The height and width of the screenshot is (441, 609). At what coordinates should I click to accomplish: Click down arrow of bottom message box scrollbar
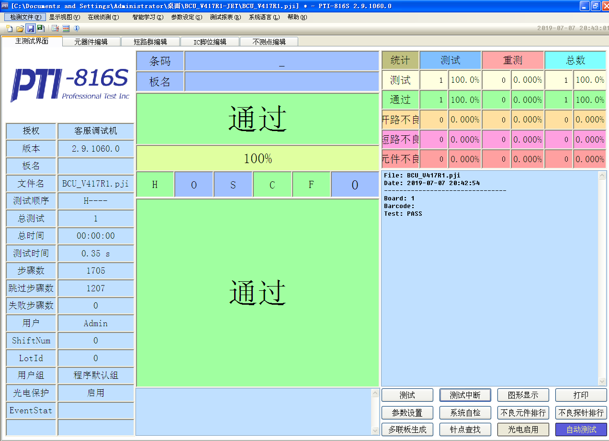pos(375,430)
